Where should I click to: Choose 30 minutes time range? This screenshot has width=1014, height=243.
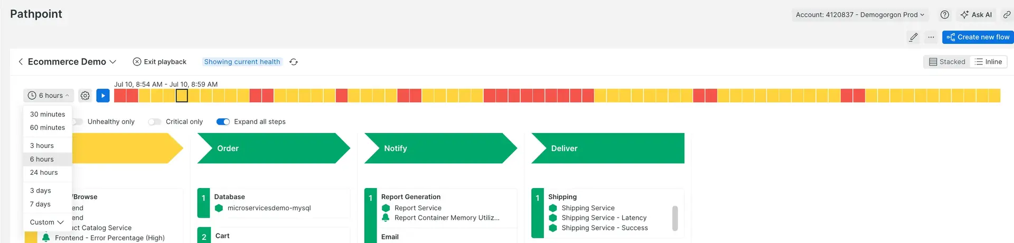click(48, 114)
